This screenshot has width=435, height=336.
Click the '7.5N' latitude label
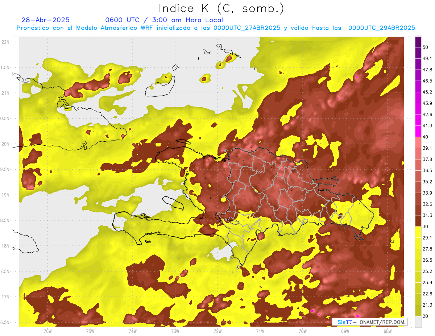point(5,271)
